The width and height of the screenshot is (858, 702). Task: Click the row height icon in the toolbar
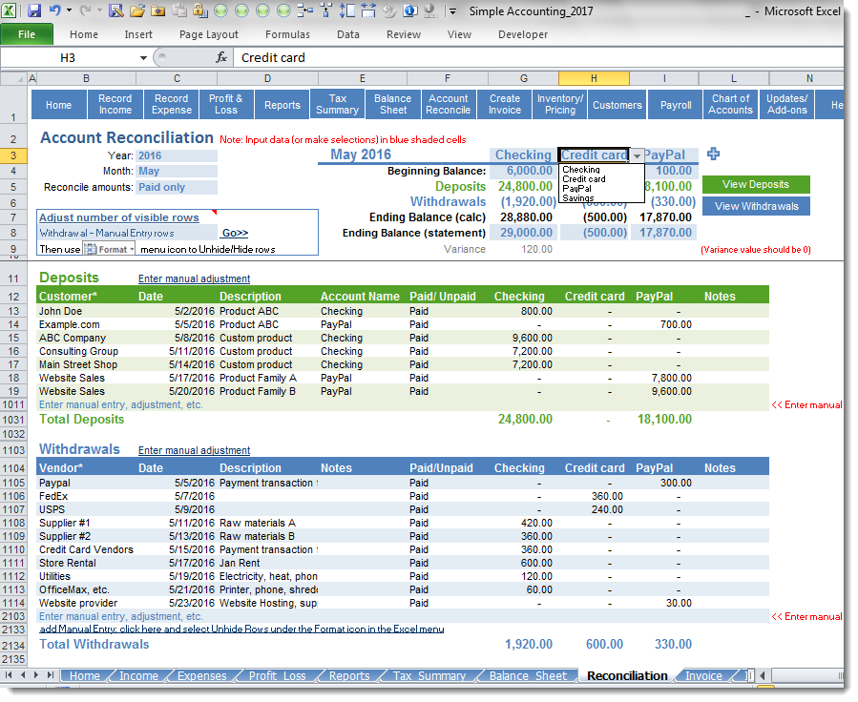[x=347, y=10]
